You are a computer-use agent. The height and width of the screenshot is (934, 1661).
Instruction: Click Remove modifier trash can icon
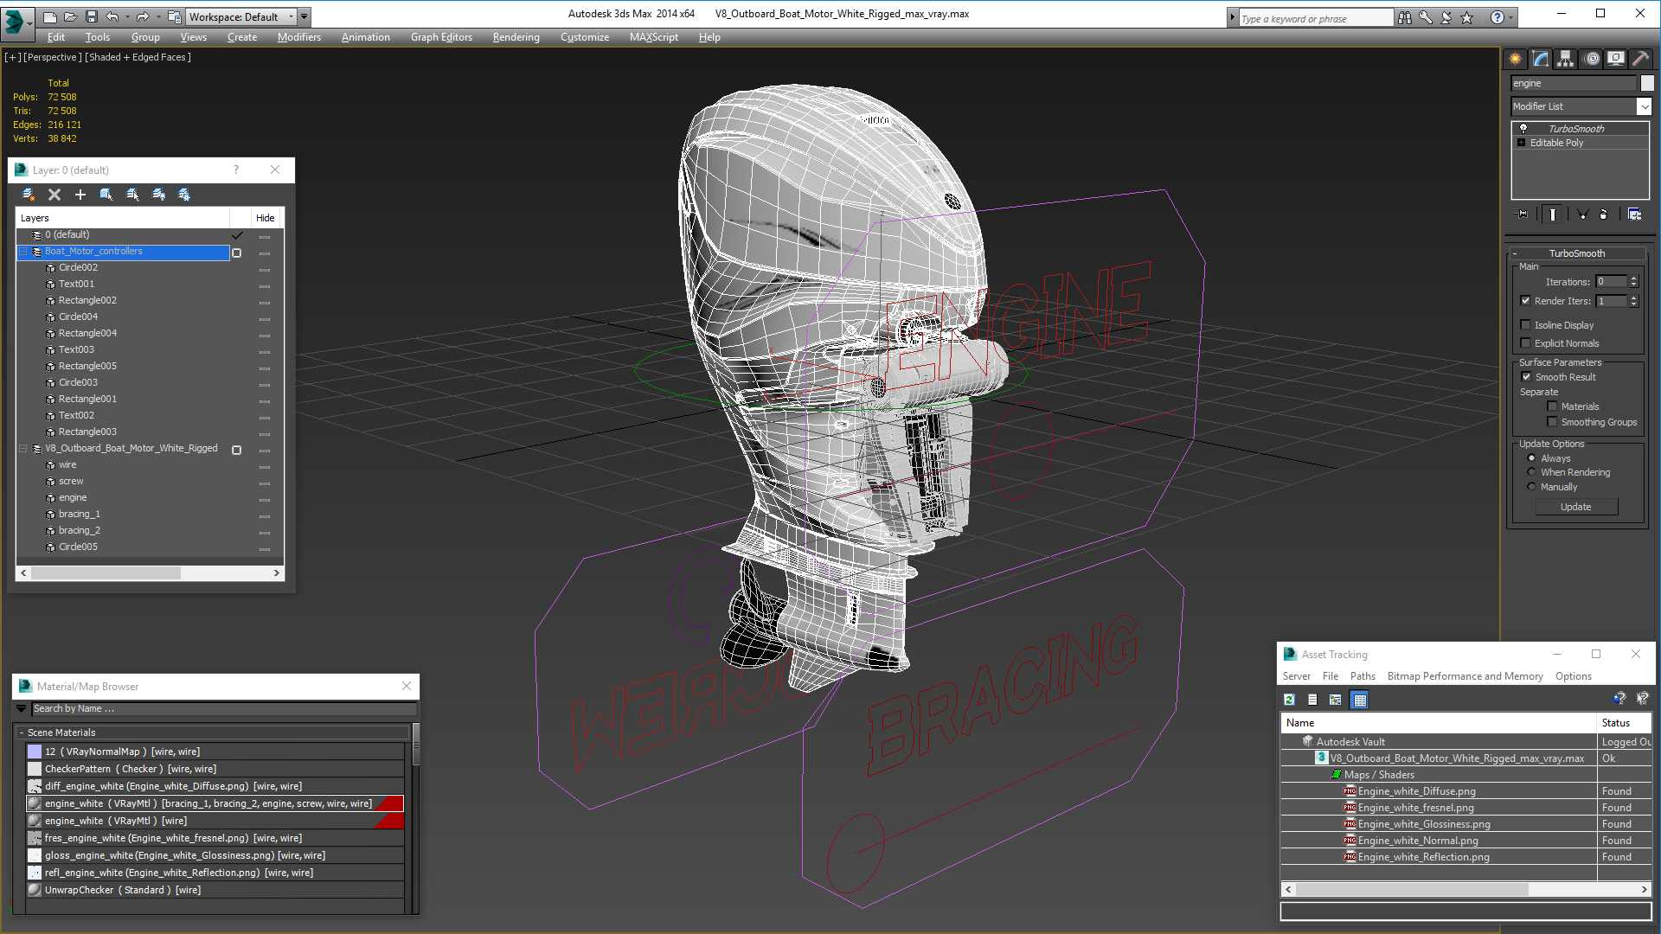1603,214
